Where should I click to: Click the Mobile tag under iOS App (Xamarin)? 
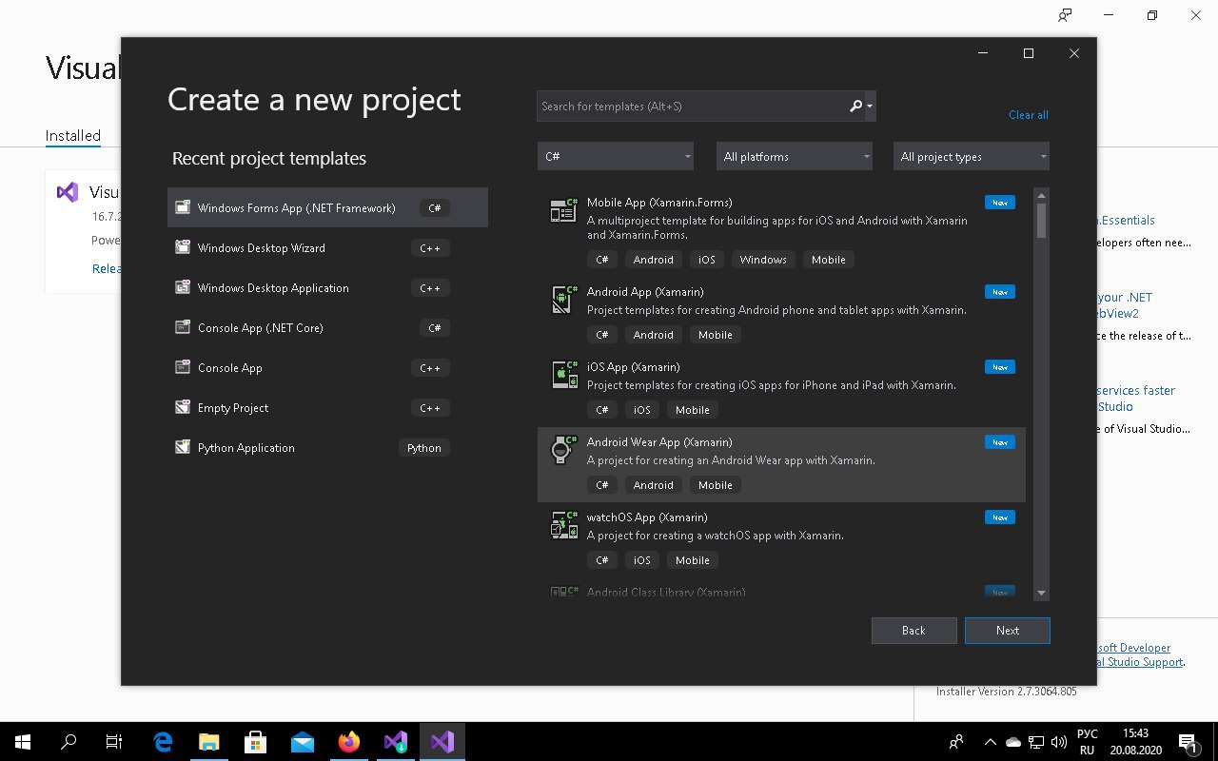(693, 410)
